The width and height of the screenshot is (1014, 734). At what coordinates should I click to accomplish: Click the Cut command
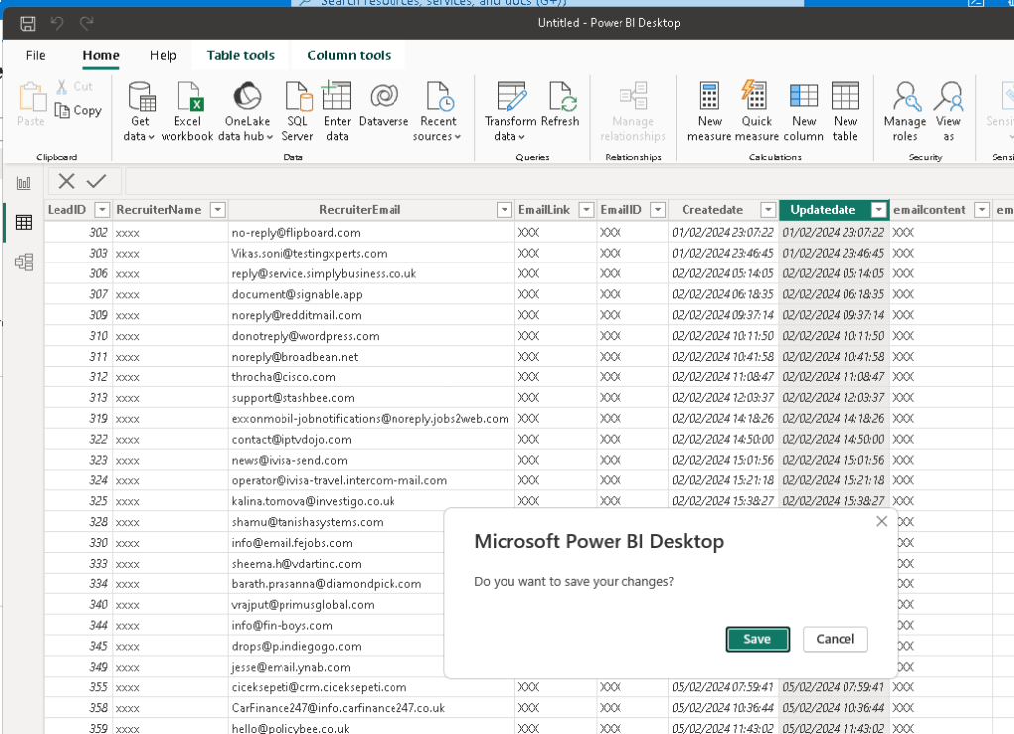(x=75, y=86)
